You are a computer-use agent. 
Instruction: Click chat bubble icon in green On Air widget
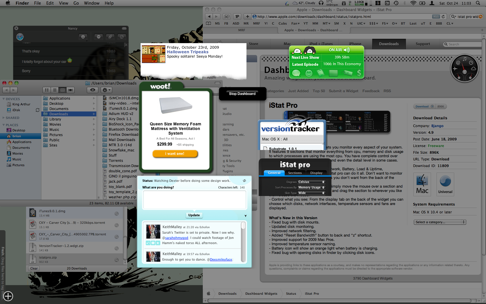point(296,73)
